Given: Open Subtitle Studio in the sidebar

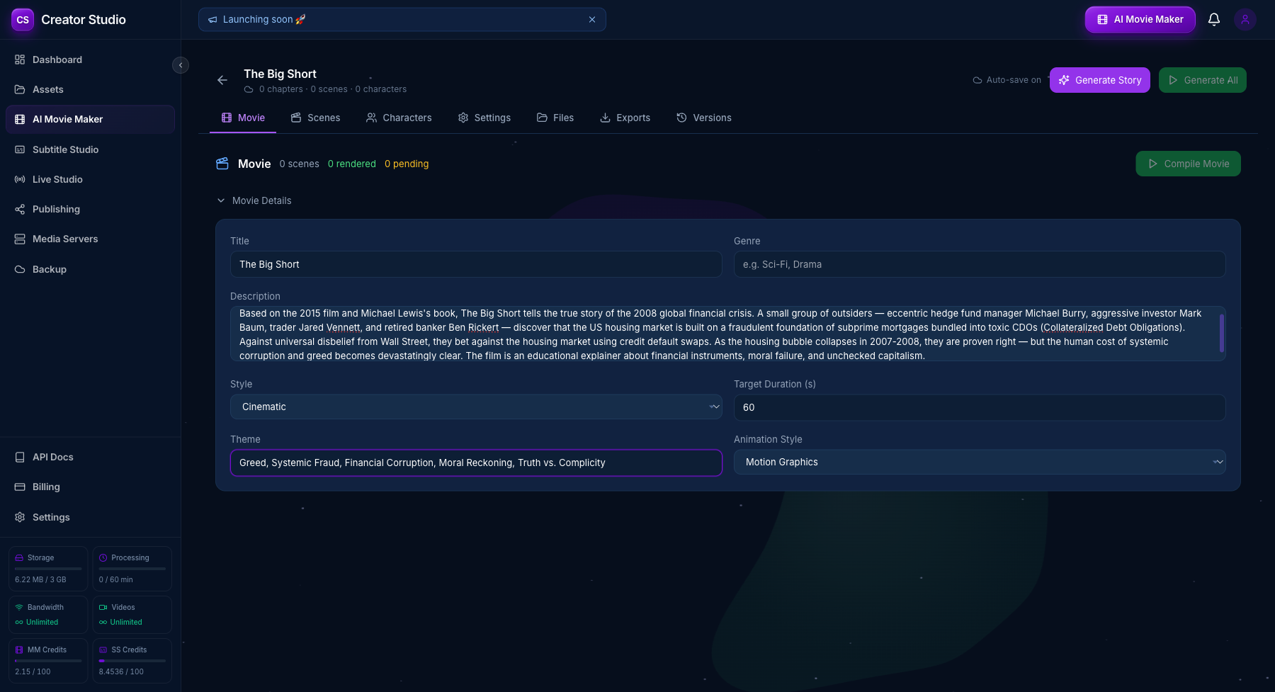Looking at the screenshot, I should (x=90, y=149).
